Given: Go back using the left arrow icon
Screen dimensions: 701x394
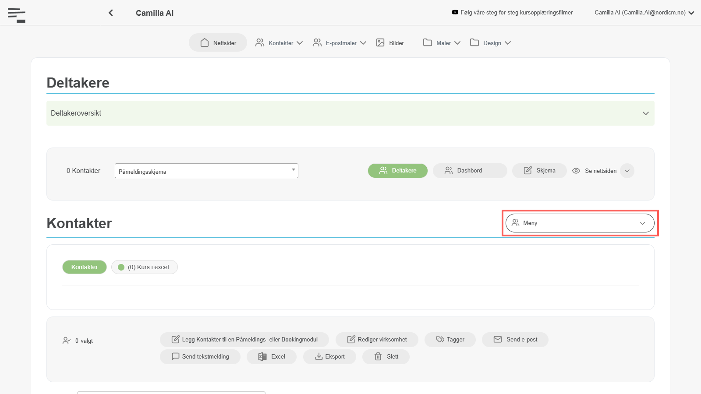Looking at the screenshot, I should (111, 13).
